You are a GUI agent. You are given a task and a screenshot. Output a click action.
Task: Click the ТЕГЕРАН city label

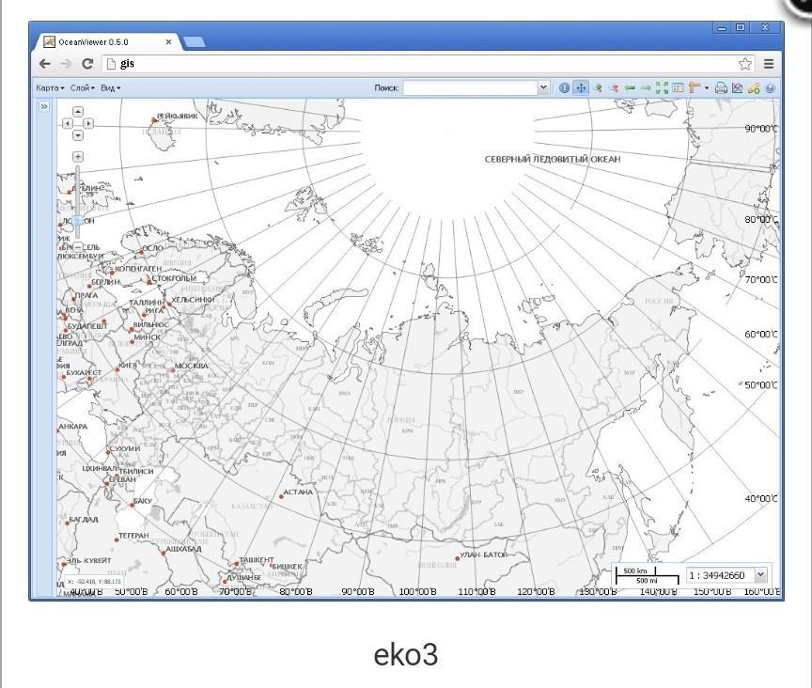[133, 535]
